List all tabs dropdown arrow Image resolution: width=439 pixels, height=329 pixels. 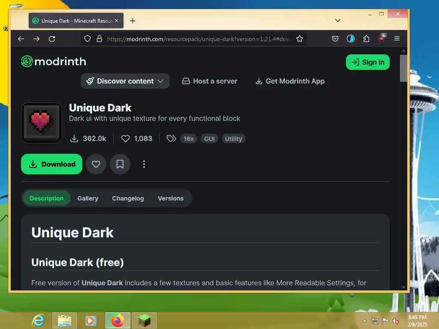click(x=338, y=21)
